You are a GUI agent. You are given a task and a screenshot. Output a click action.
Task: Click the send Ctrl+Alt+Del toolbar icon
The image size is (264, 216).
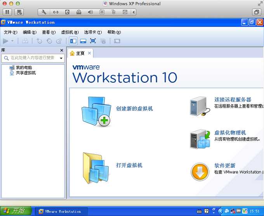point(25,41)
